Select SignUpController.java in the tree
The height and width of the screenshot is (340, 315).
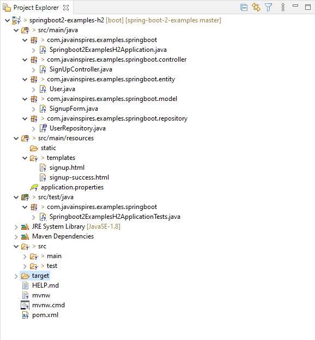tap(81, 69)
